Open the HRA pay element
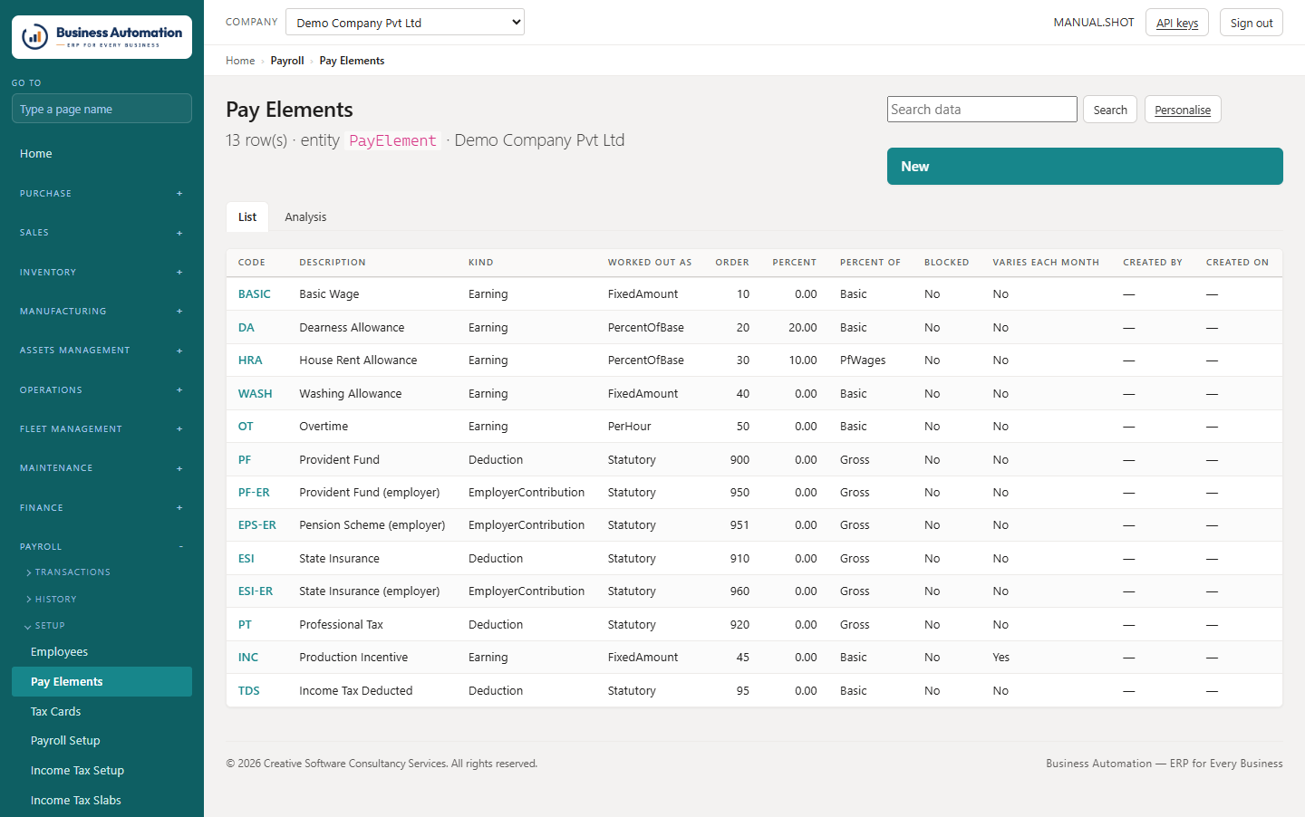The image size is (1305, 817). point(250,360)
